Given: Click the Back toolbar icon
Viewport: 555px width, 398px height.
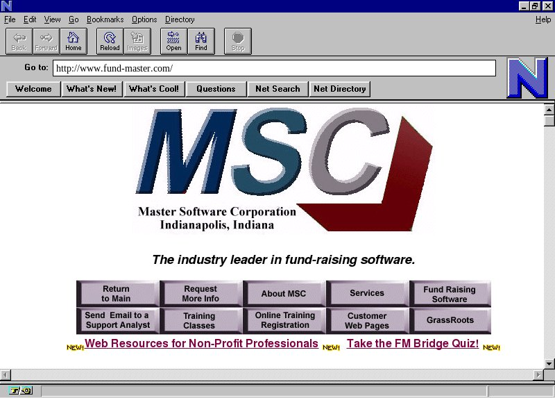Looking at the screenshot, I should [x=19, y=41].
